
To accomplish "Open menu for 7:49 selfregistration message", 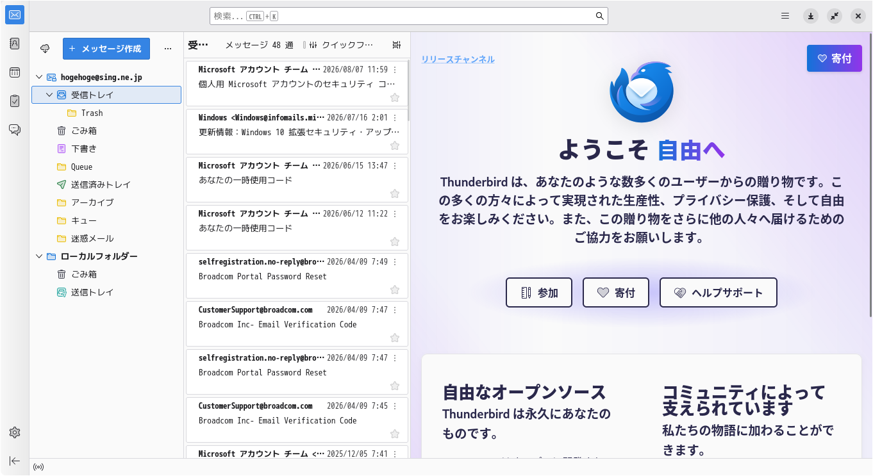I will click(395, 261).
